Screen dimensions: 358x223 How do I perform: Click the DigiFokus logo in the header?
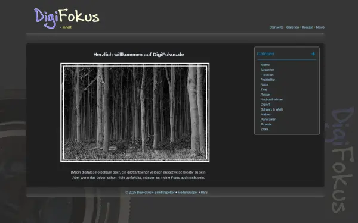[67, 18]
